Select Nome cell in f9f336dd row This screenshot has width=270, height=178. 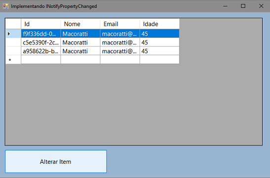pos(80,34)
